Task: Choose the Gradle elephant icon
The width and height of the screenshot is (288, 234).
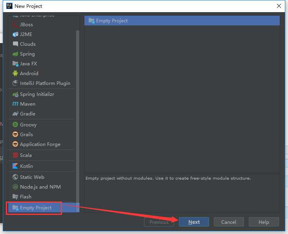Action: point(15,113)
